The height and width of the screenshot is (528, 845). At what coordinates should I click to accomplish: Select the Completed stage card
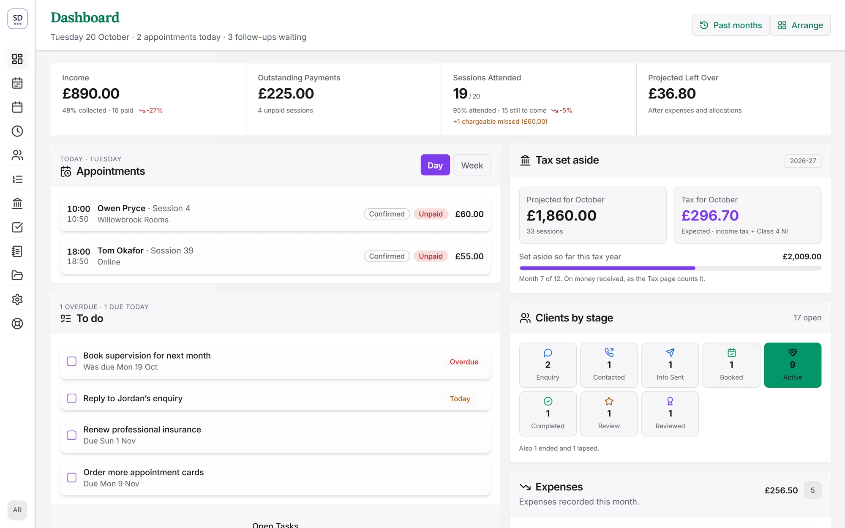click(548, 414)
